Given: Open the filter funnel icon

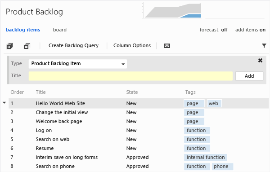Looking at the screenshot, I should tap(264, 45).
